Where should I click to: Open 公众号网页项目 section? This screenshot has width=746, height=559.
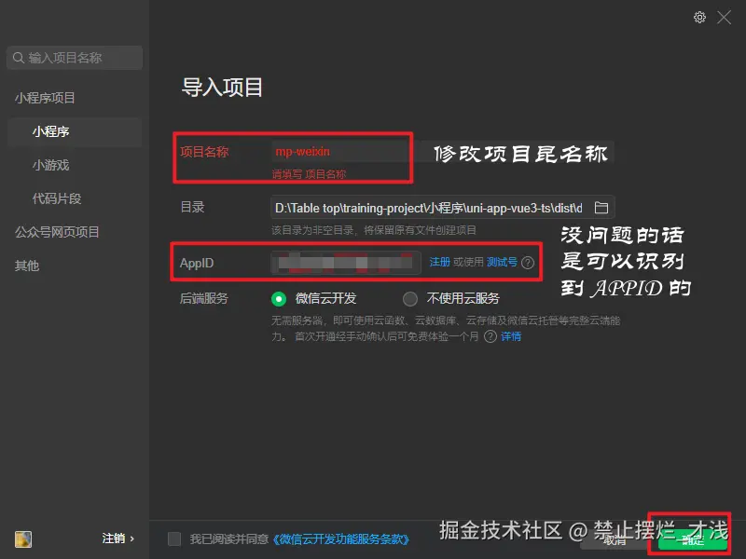[57, 232]
